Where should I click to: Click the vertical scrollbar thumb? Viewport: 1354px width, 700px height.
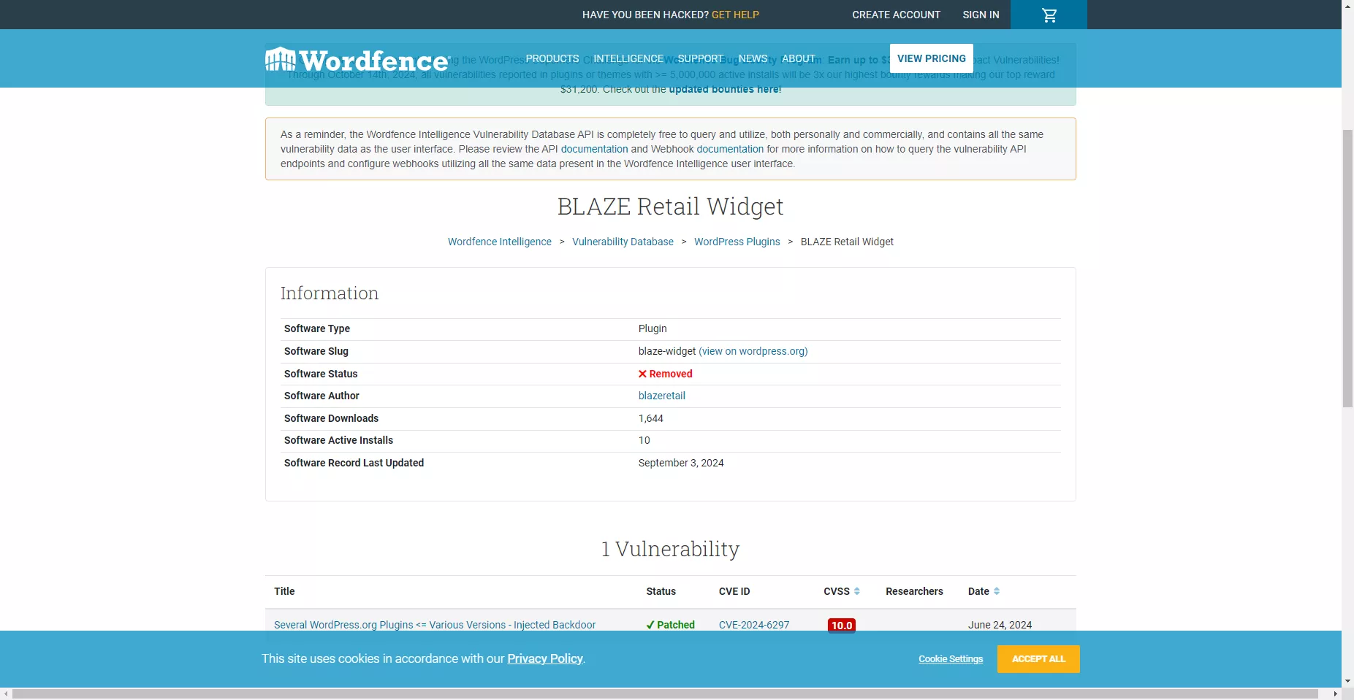pos(1347,268)
